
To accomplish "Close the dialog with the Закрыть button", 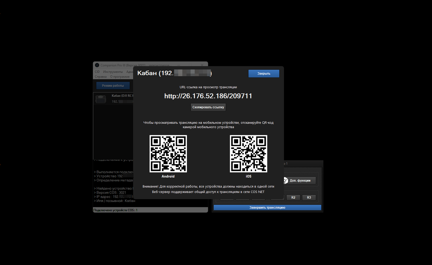I will click(264, 74).
